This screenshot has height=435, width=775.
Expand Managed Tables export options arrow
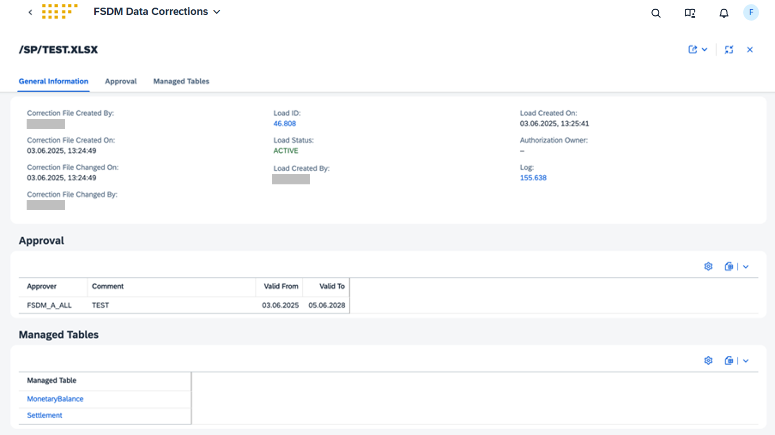[746, 361]
